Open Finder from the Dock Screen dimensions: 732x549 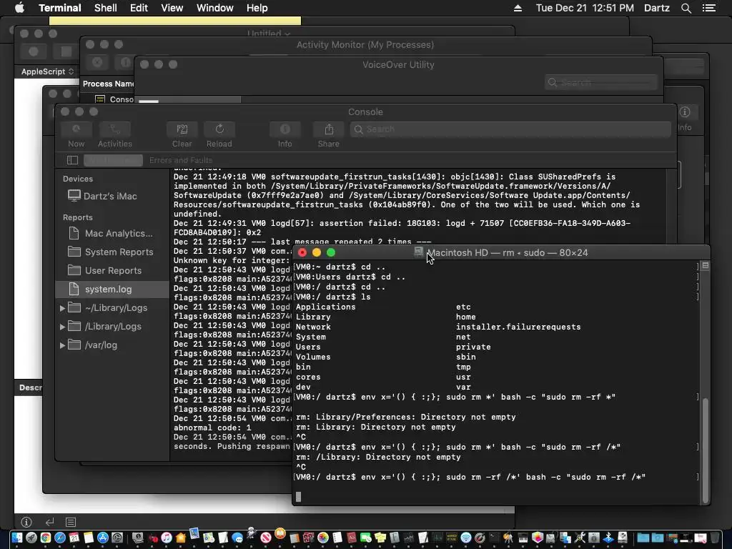pyautogui.click(x=17, y=538)
